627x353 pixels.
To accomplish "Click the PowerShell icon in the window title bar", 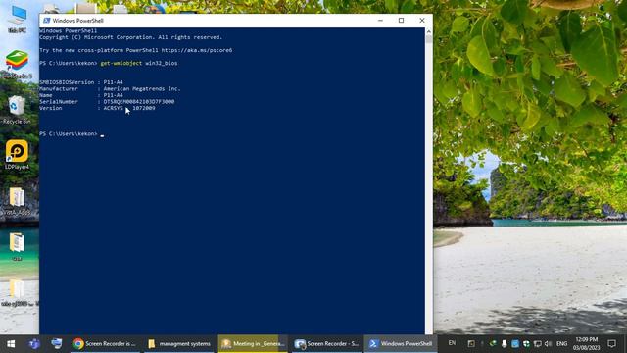I will (46, 21).
